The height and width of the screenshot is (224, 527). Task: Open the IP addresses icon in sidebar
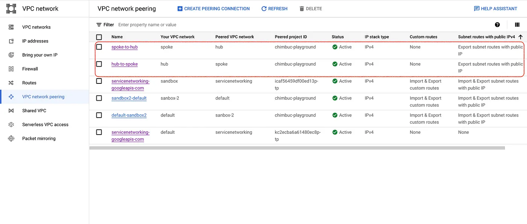11,41
